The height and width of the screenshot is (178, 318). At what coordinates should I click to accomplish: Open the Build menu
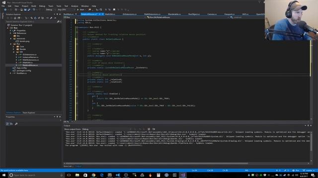(34, 6)
